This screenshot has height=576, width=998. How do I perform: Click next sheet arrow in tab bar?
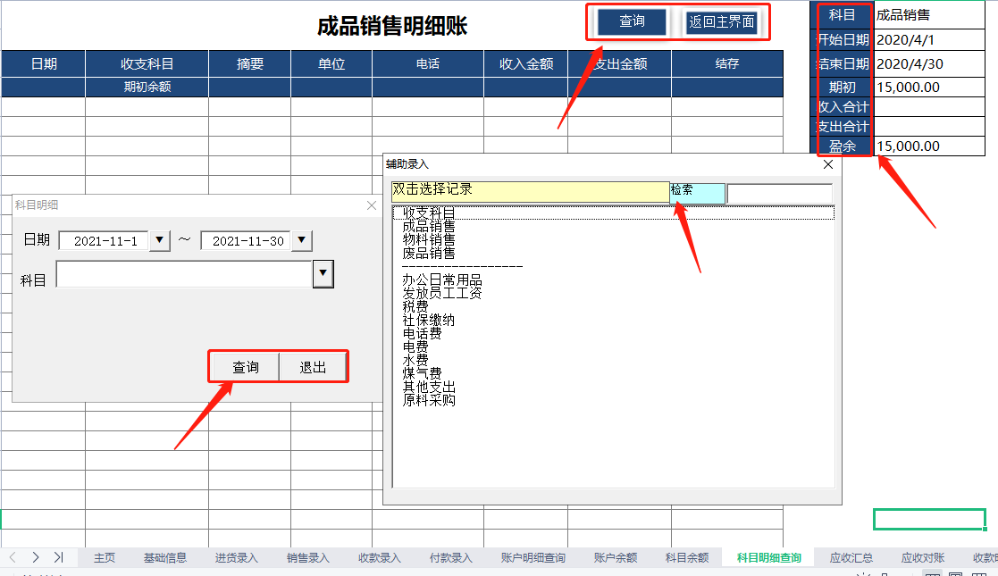pyautogui.click(x=36, y=557)
